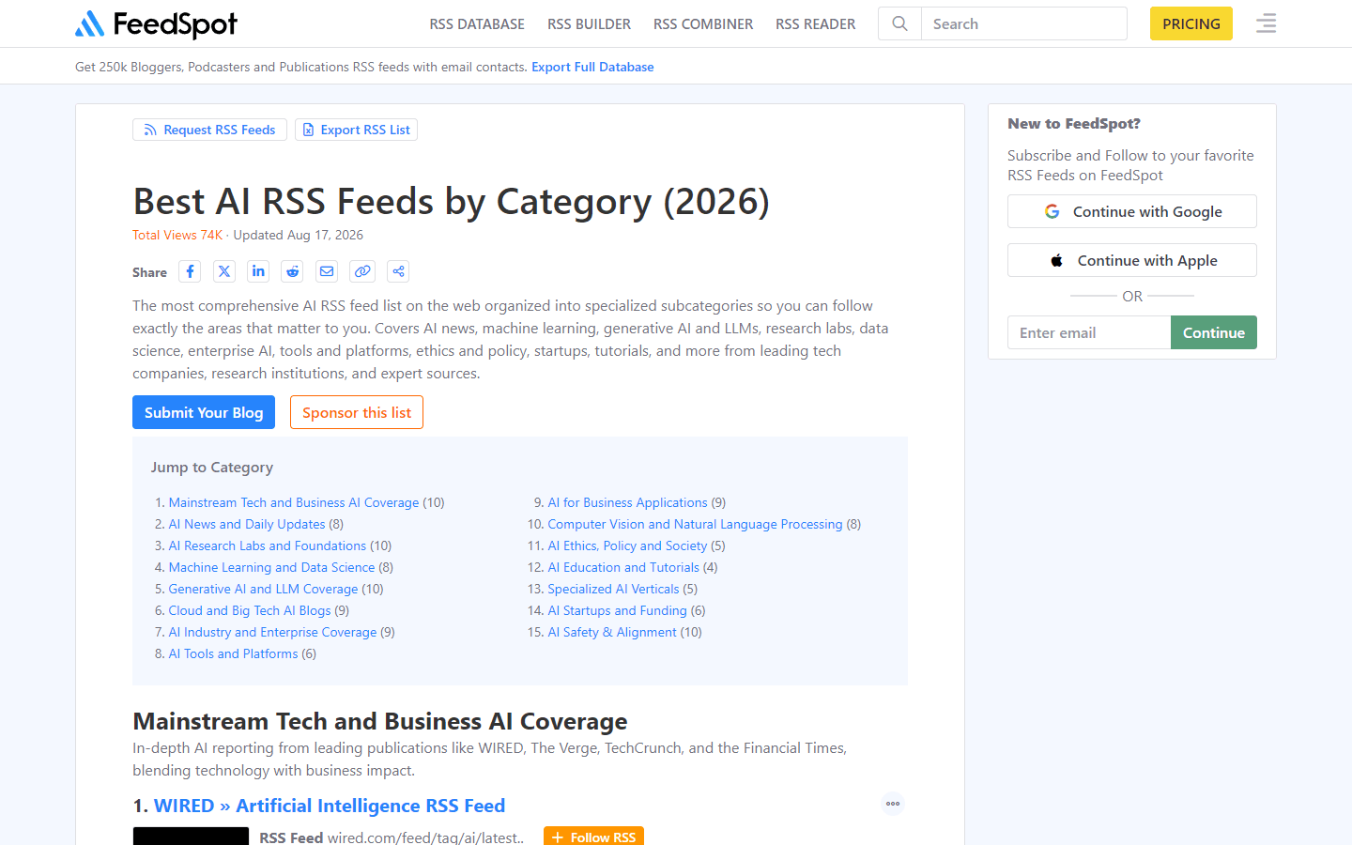Click the page title heading
The image size is (1352, 845).
(451, 202)
